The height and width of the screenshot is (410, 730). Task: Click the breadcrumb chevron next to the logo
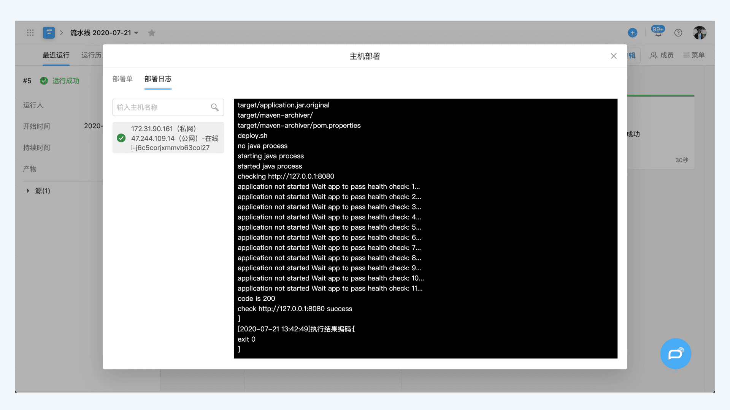coord(62,33)
